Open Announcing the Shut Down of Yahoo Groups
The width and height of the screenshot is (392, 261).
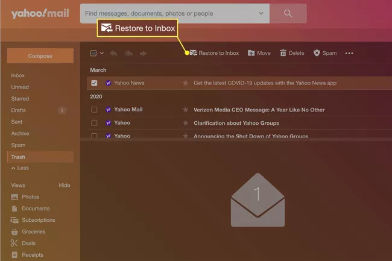tap(251, 136)
